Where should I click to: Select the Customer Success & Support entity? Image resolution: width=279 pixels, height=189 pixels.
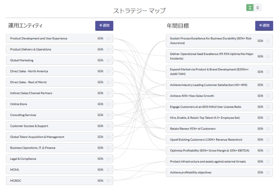(x=59, y=126)
